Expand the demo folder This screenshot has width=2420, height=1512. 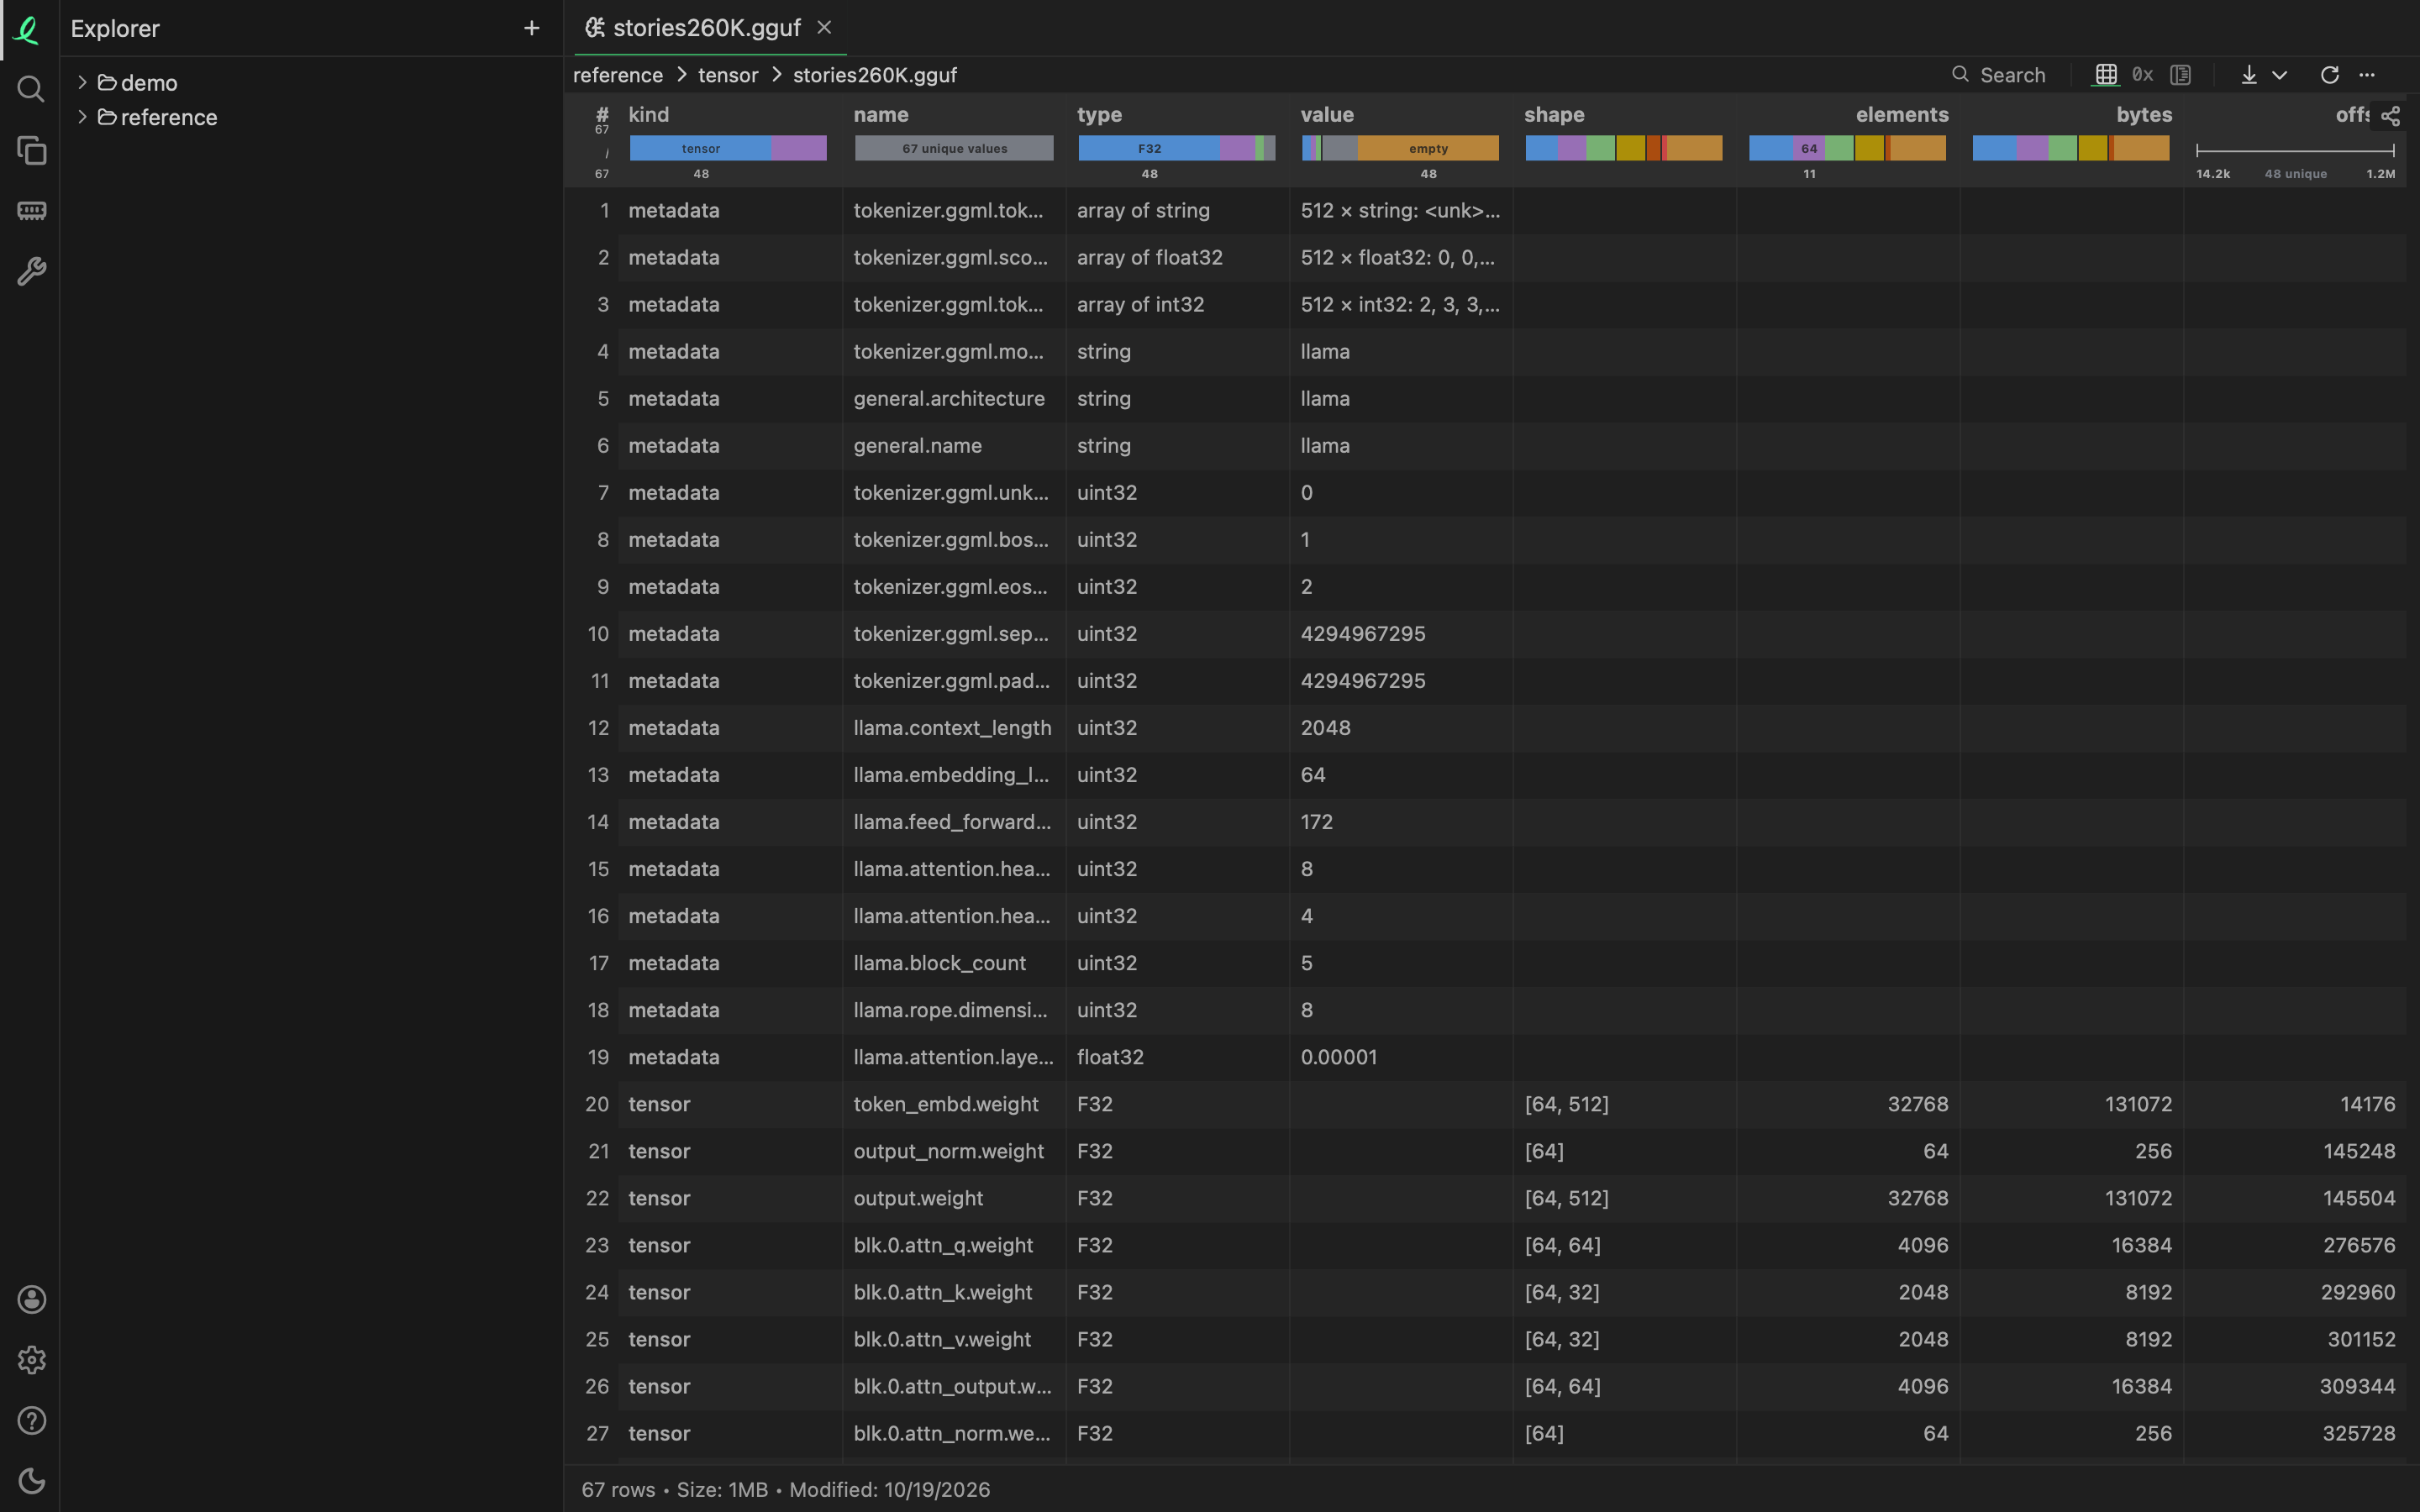(83, 82)
